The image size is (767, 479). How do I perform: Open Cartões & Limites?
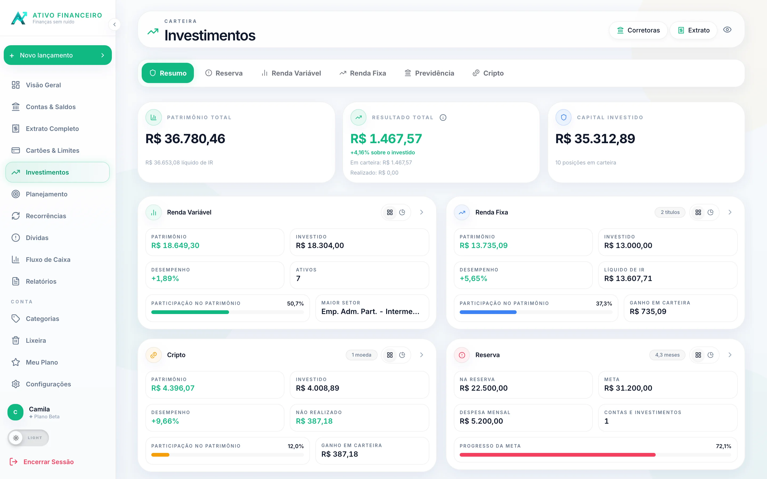[x=57, y=150]
